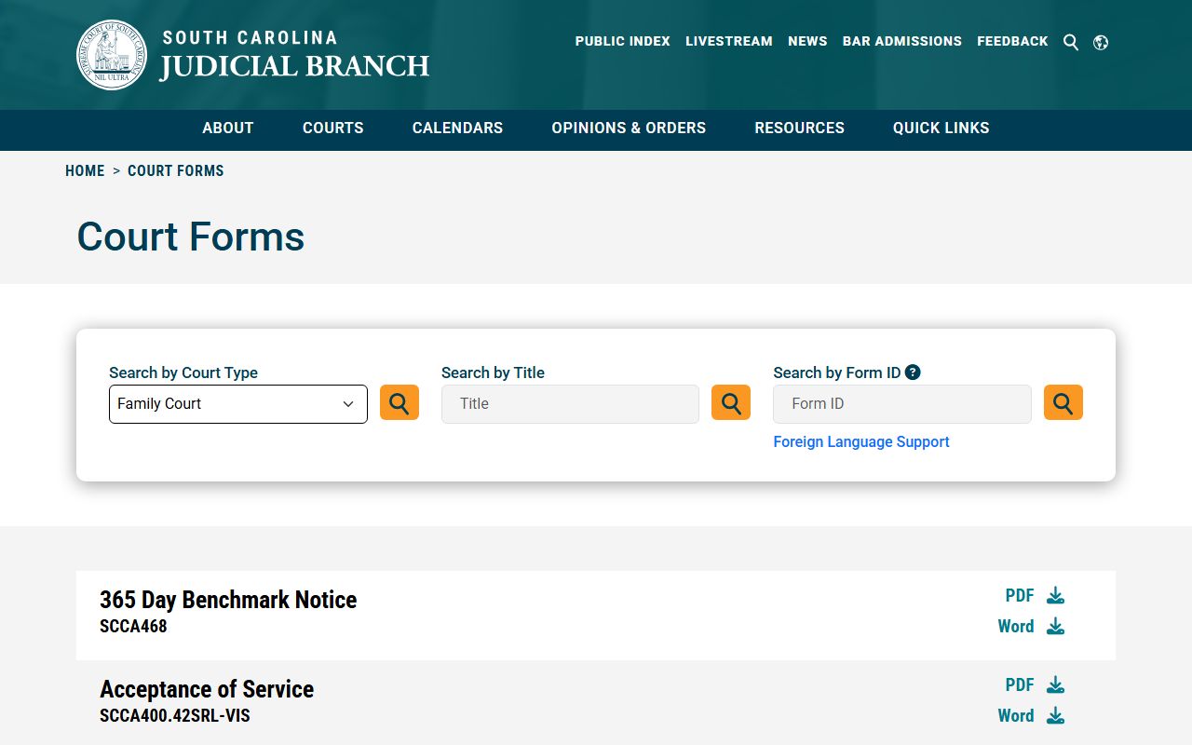Click the Form ID help question mark icon

pos(913,372)
